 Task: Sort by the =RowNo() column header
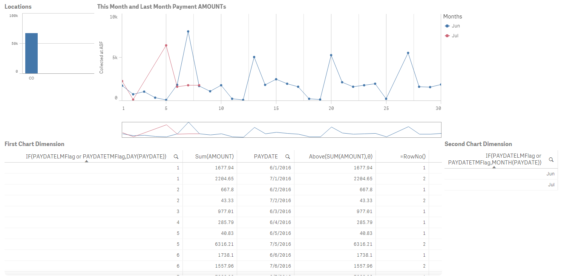pos(413,157)
